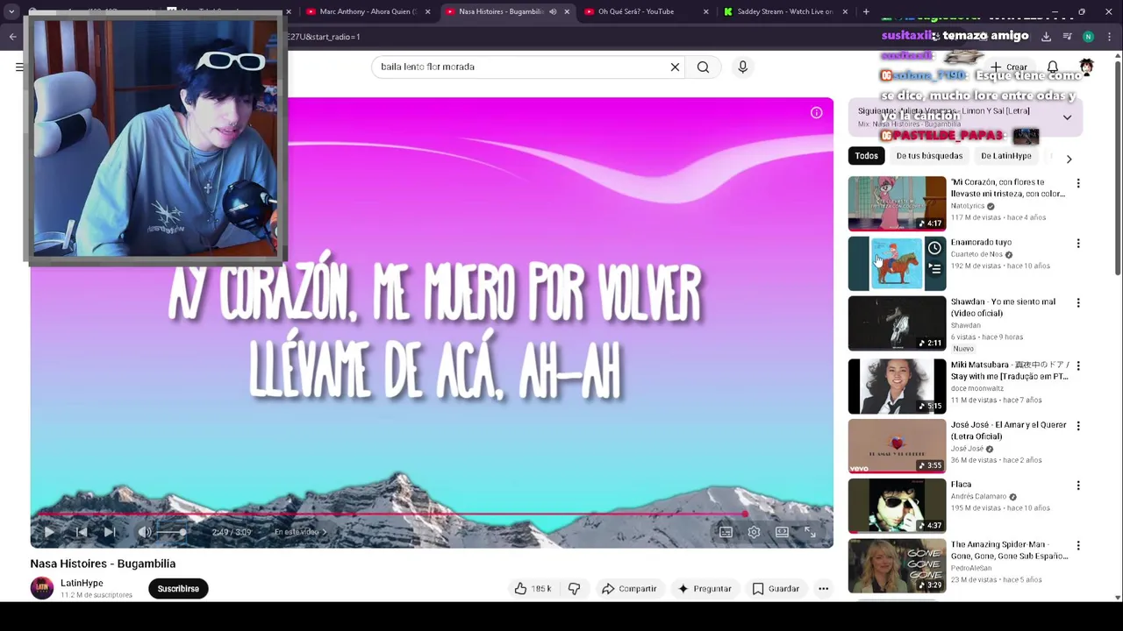1123x631 pixels.
Task: Click the search magnifier button
Action: [703, 67]
